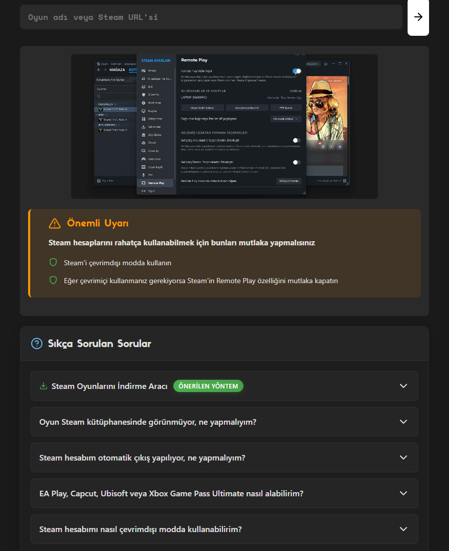
Task: Click the "Oyun adı veya Steam URL'si" input field
Action: (211, 17)
